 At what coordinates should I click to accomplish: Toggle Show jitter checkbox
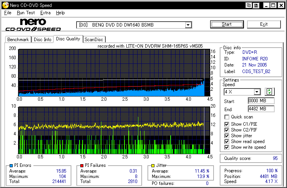click(x=227, y=136)
